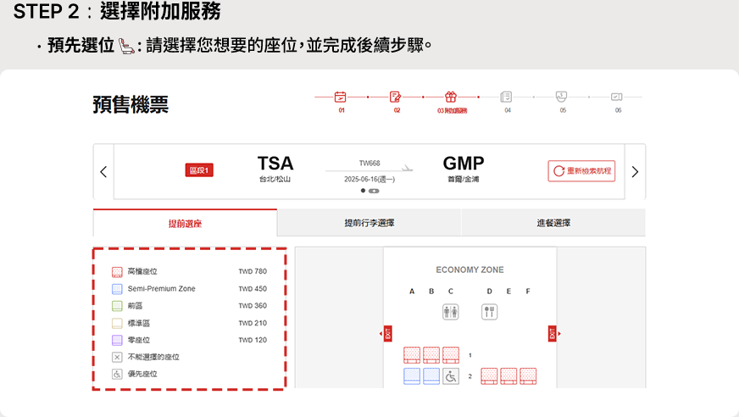Click the step 03 gift box icon

tap(451, 97)
